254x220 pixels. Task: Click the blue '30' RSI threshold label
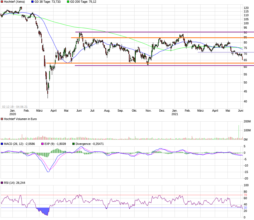(x=245, y=208)
